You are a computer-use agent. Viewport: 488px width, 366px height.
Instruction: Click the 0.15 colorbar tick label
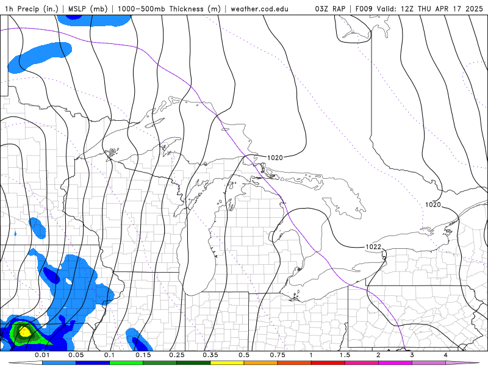tap(143, 355)
